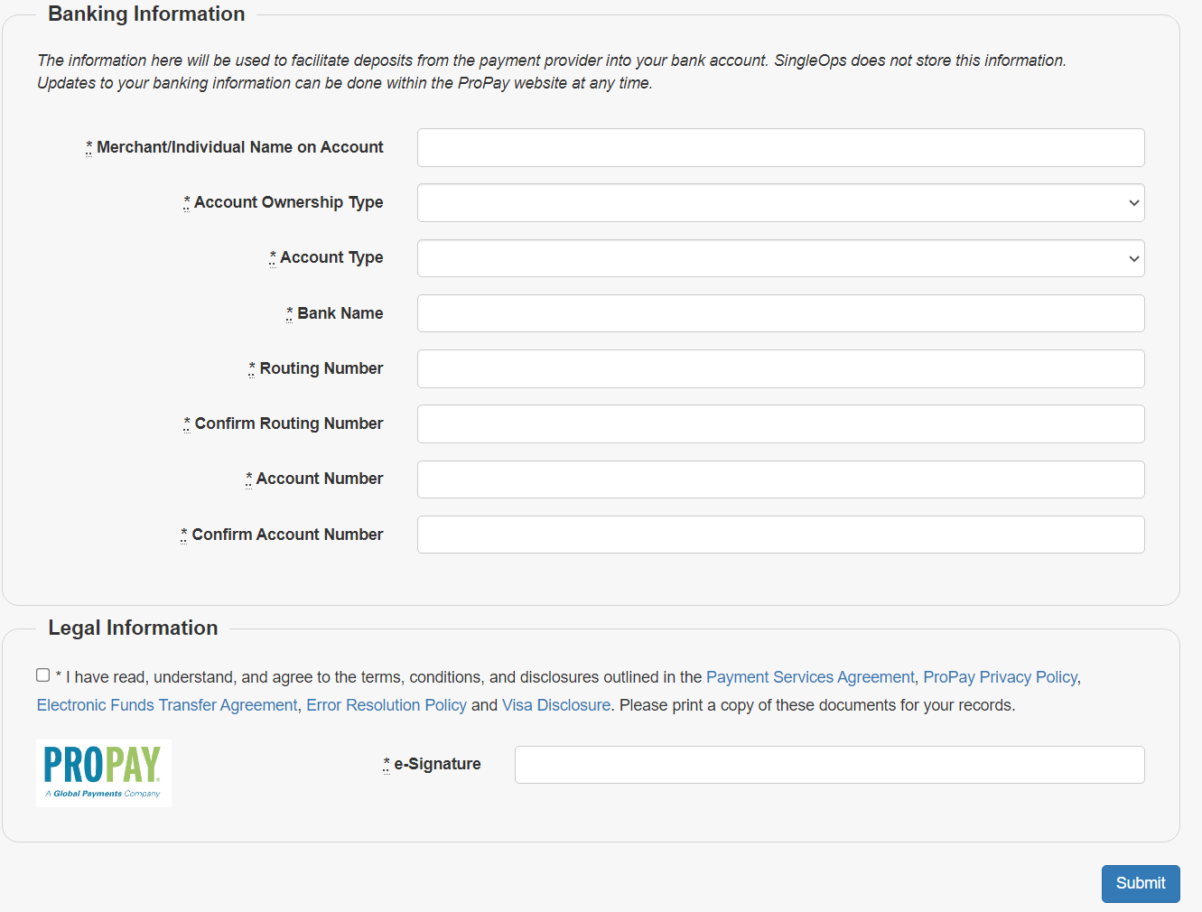Open the Error Resolution Policy link
1202x912 pixels.
(387, 705)
